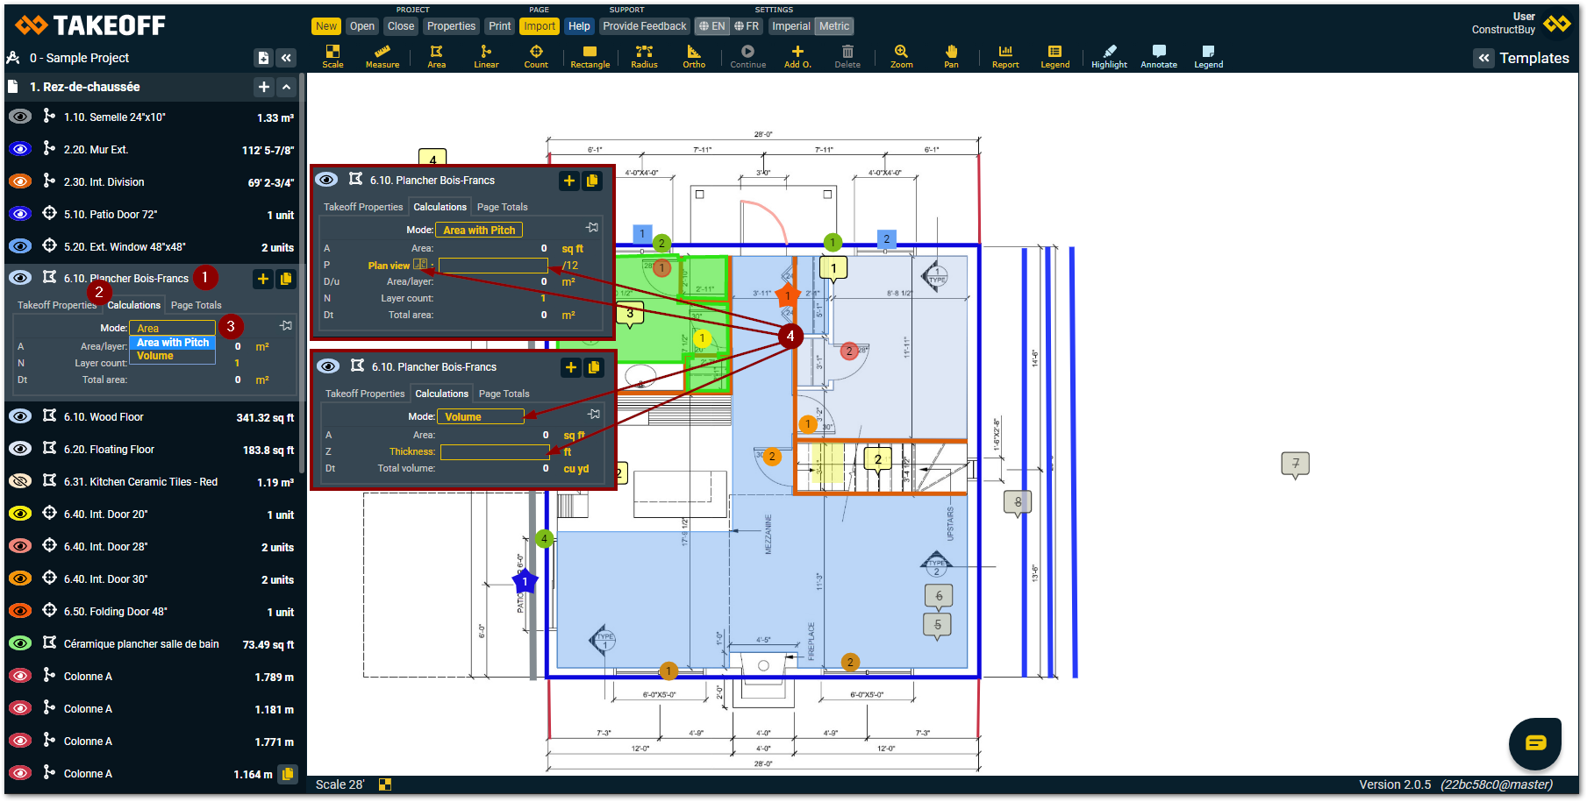Choose the Area takeoff tool
Image resolution: width=1587 pixels, height=802 pixels.
point(436,56)
